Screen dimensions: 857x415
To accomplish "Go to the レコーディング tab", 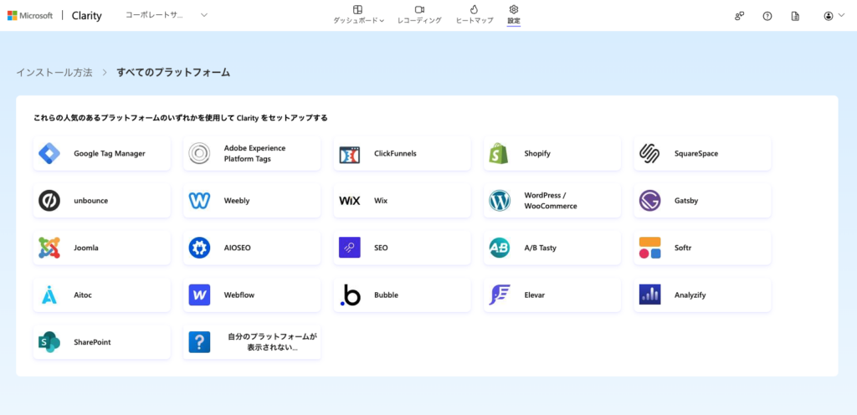I will coord(419,15).
